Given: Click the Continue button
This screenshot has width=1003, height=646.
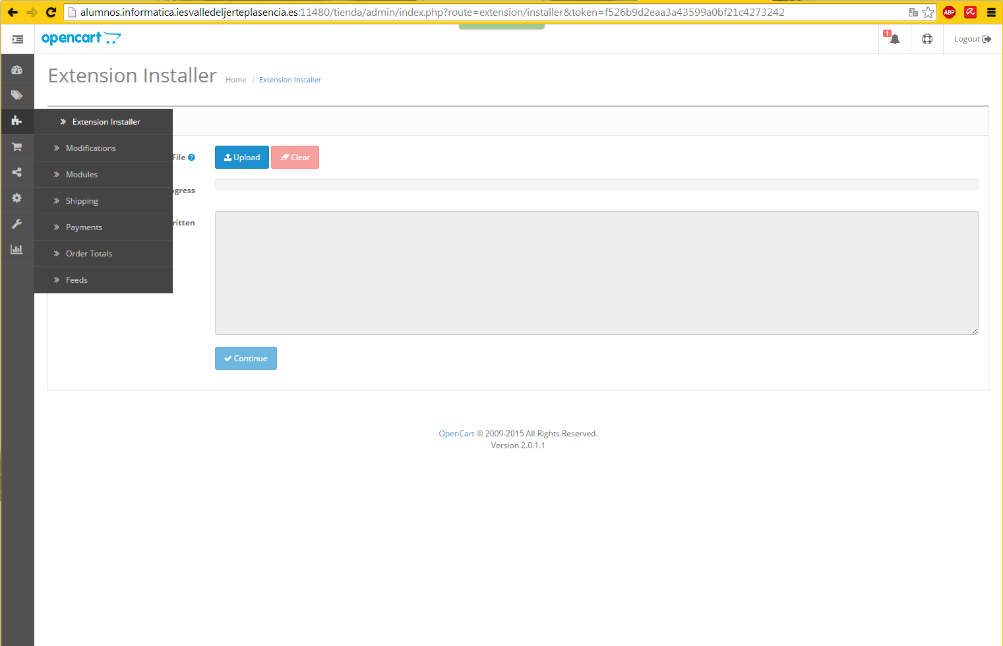Looking at the screenshot, I should coord(246,359).
